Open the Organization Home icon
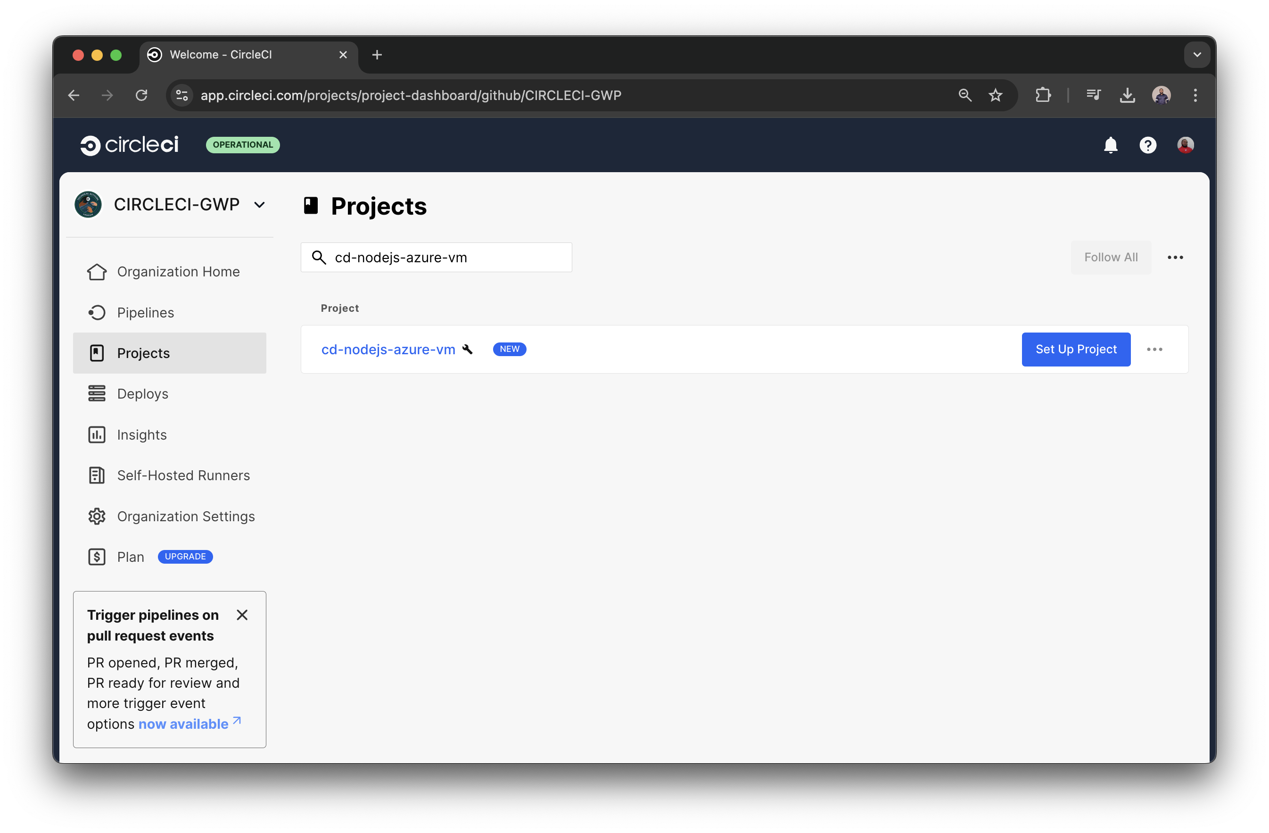Screen dimensions: 1269x833 [x=97, y=272]
